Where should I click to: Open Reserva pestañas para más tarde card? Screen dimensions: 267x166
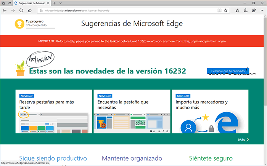[x=54, y=112]
